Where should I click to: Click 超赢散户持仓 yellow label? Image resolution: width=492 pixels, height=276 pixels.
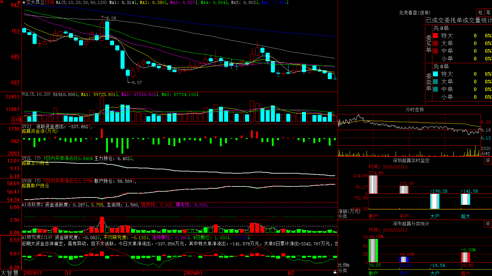pyautogui.click(x=35, y=186)
